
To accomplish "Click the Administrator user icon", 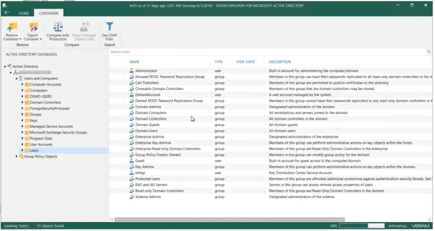I will (132, 71).
